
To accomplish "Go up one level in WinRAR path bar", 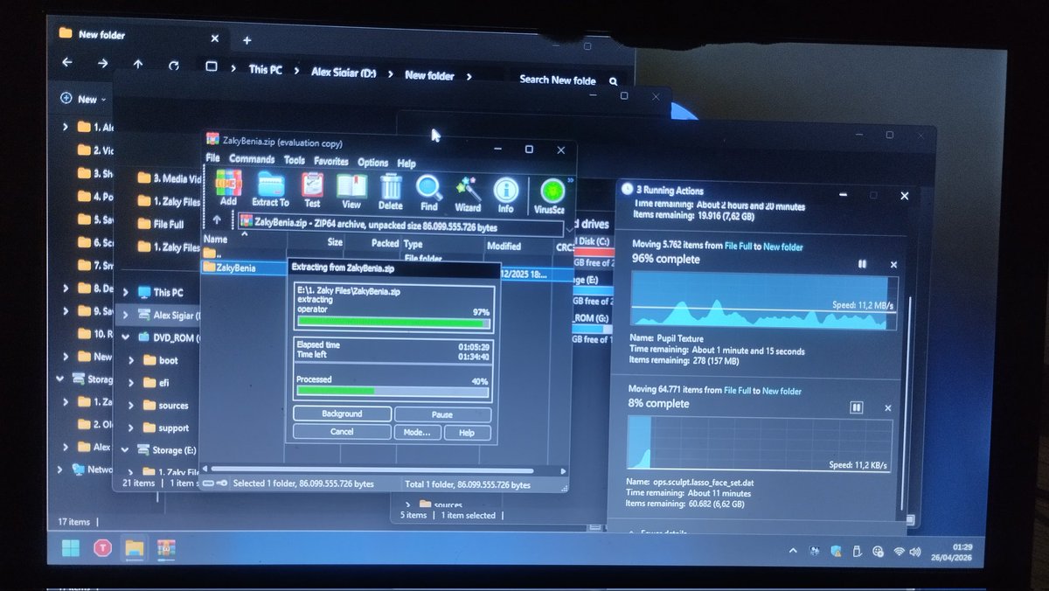I will [217, 221].
